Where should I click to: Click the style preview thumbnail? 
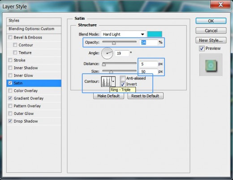point(211,65)
